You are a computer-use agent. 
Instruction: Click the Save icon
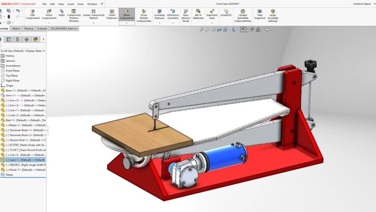point(8,11)
